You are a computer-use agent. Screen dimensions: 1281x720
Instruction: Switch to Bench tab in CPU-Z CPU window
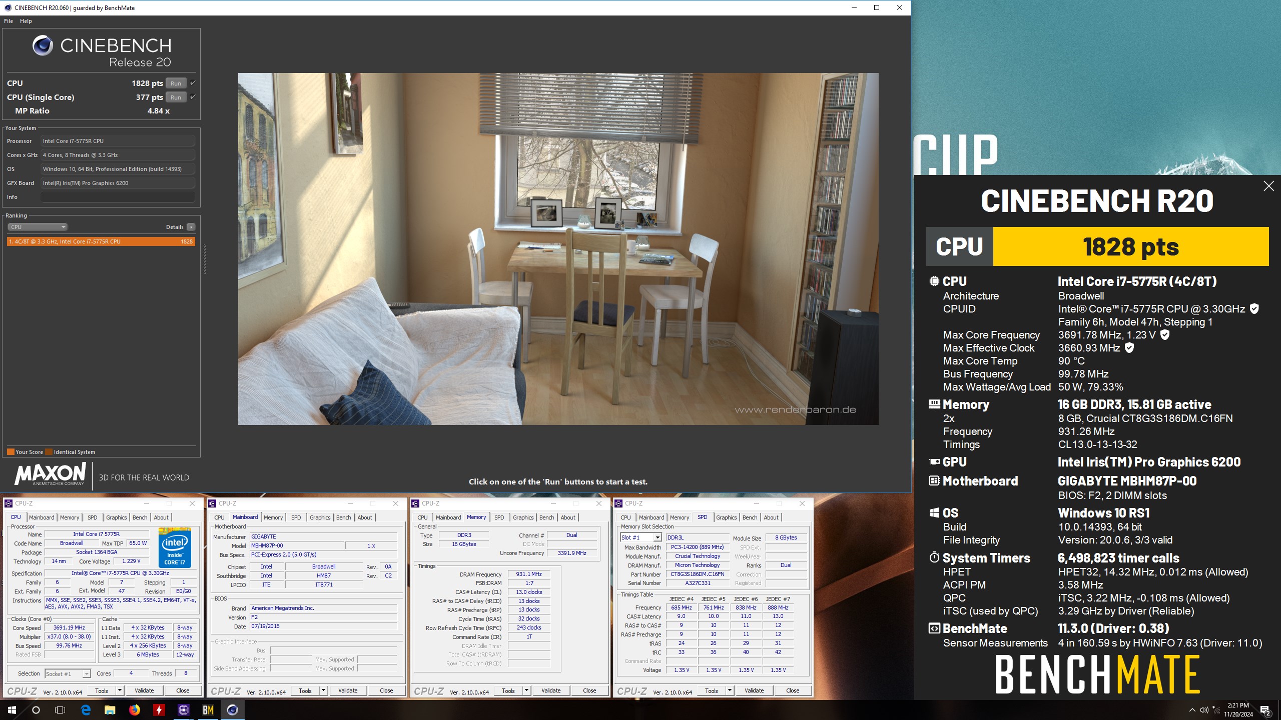click(x=140, y=517)
